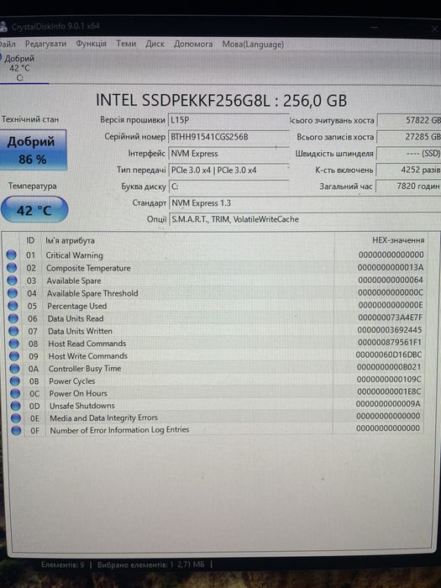This screenshot has height=588, width=441.
Task: Click hex value 0000000001E8C
Action: tap(389, 392)
